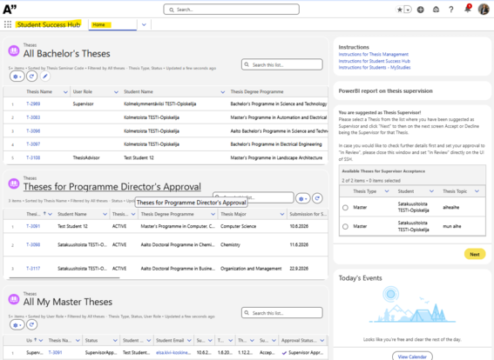The height and width of the screenshot is (360, 494).
Task: Open Thesis Topic column dropdown in Supervisor Acceptance
Action: click(x=477, y=191)
